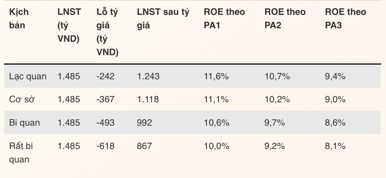The height and width of the screenshot is (178, 386).
Task: Click the "Rất bi quan" row label
Action: pyautogui.click(x=21, y=153)
